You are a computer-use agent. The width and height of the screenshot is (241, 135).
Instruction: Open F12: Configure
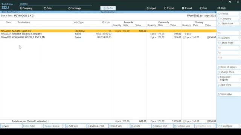tap(228, 126)
